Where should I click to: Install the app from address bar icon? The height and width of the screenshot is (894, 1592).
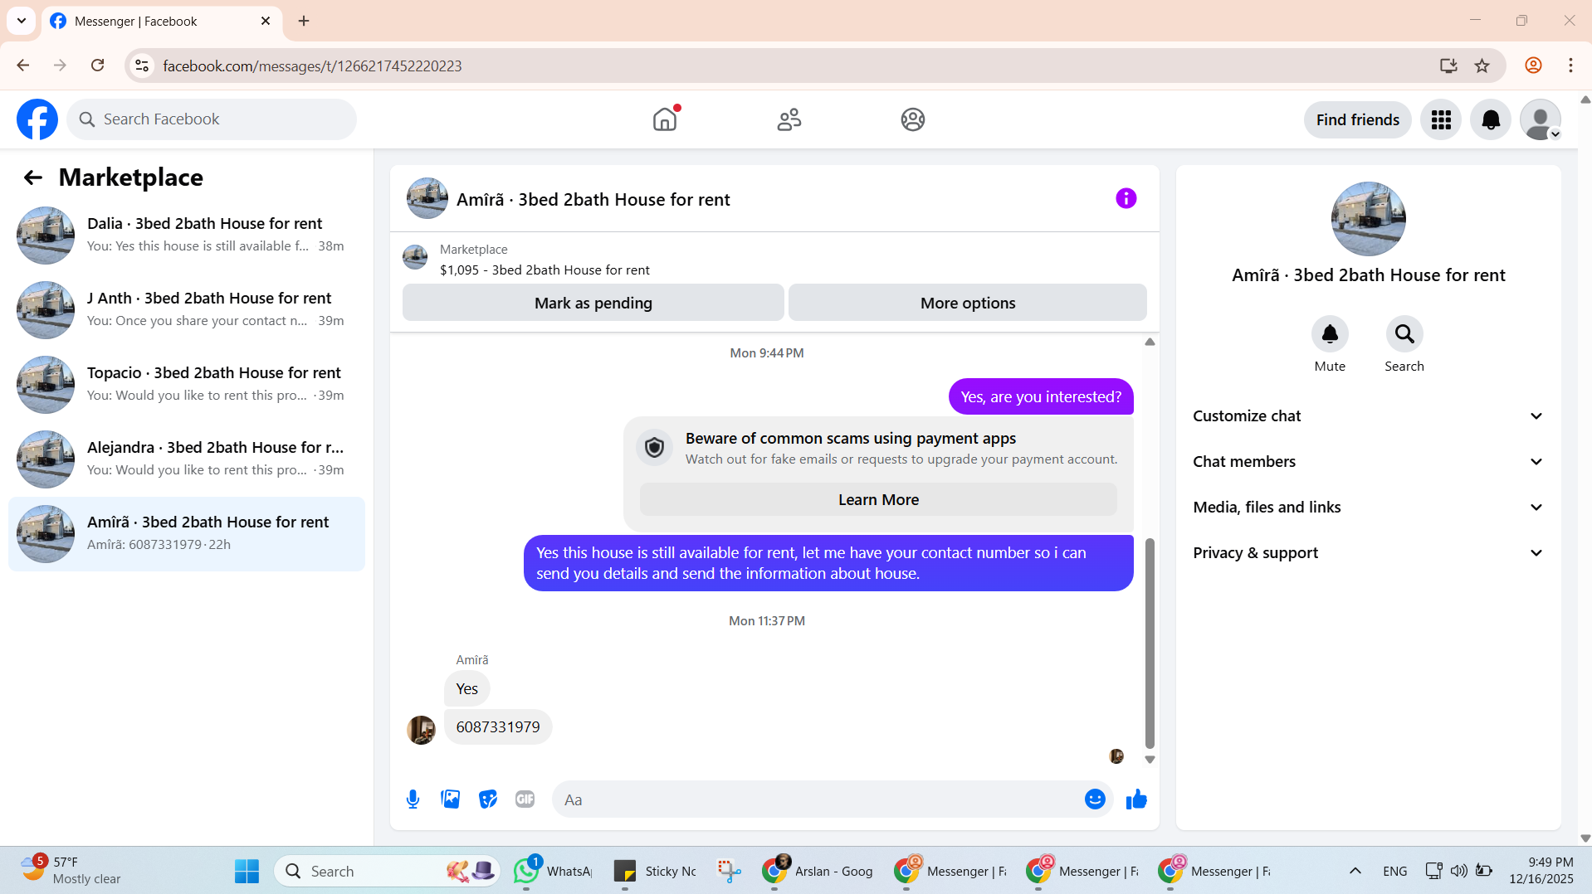coord(1448,66)
